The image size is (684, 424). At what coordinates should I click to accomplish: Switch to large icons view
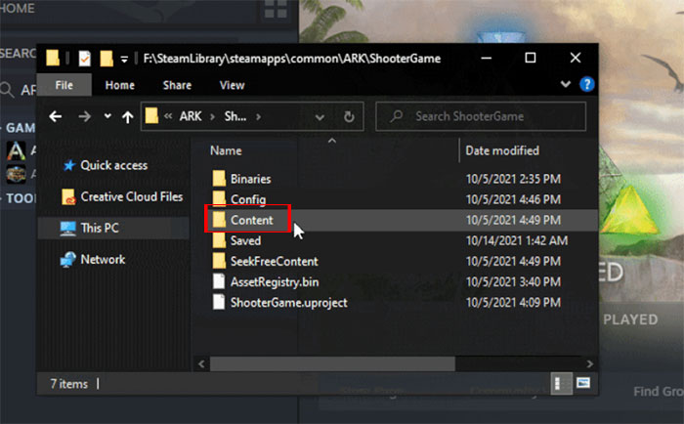pyautogui.click(x=583, y=381)
